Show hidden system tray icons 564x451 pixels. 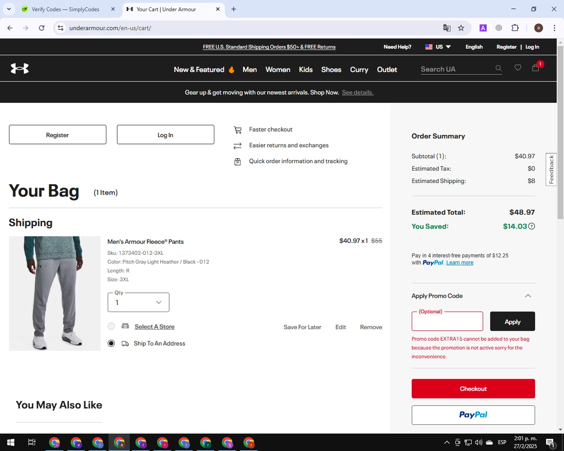click(447, 442)
